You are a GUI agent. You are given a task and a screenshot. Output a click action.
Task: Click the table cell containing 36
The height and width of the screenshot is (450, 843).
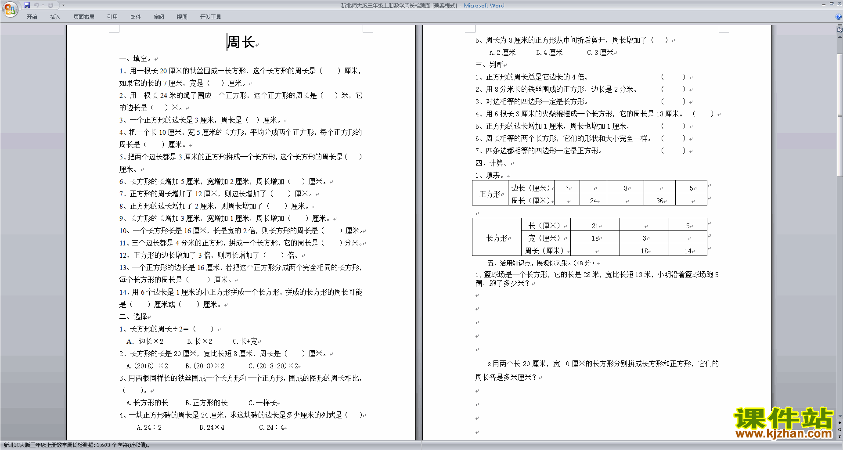click(660, 199)
